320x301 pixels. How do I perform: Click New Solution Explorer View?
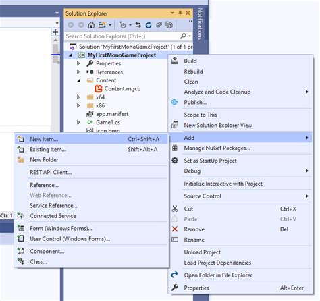(x=240, y=125)
